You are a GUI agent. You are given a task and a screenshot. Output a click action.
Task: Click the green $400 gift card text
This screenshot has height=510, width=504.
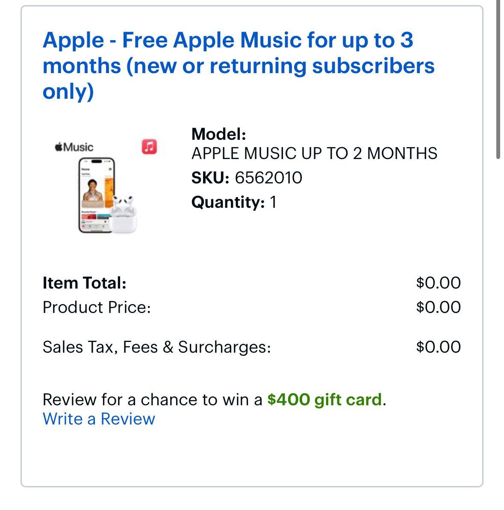point(324,400)
